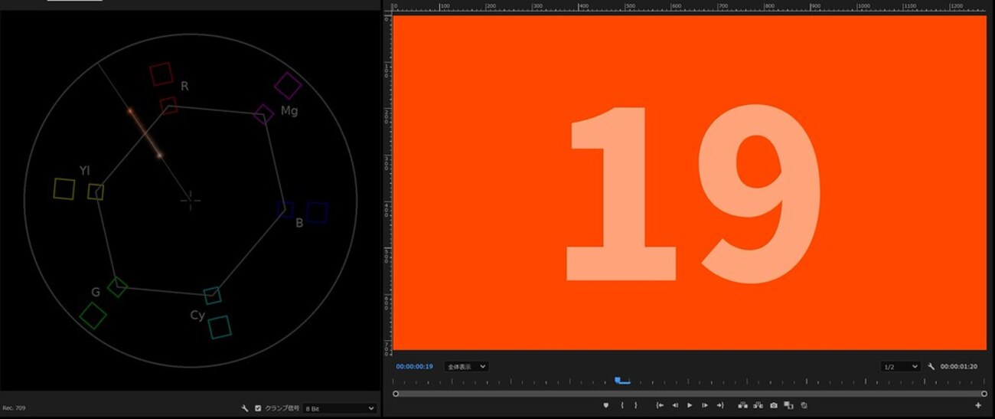The width and height of the screenshot is (995, 419).
Task: Click the large Yl yellow target box
Action: (64, 188)
